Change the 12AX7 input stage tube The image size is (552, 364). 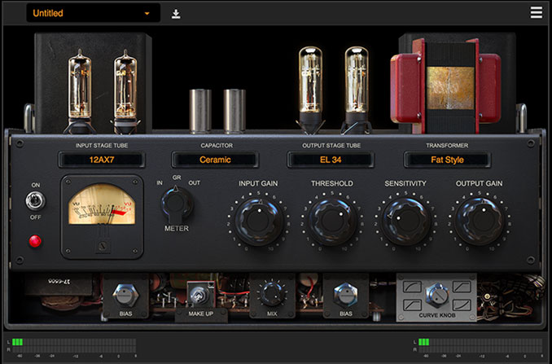pyautogui.click(x=102, y=160)
